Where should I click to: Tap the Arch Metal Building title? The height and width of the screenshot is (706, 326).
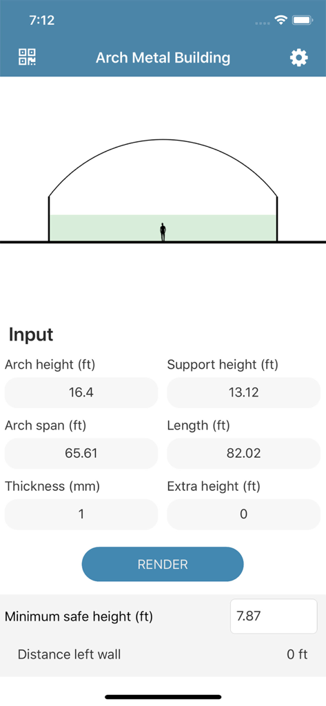[x=163, y=58]
